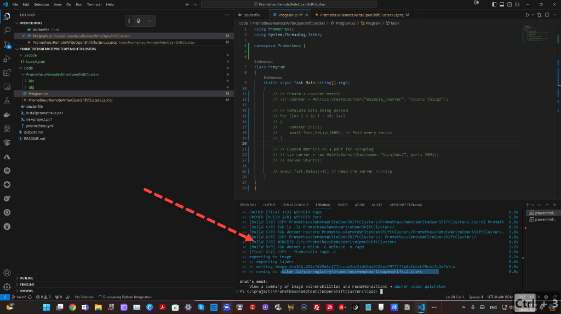Expand the Outline section
The height and width of the screenshot is (314, 561).
[x=26, y=278]
